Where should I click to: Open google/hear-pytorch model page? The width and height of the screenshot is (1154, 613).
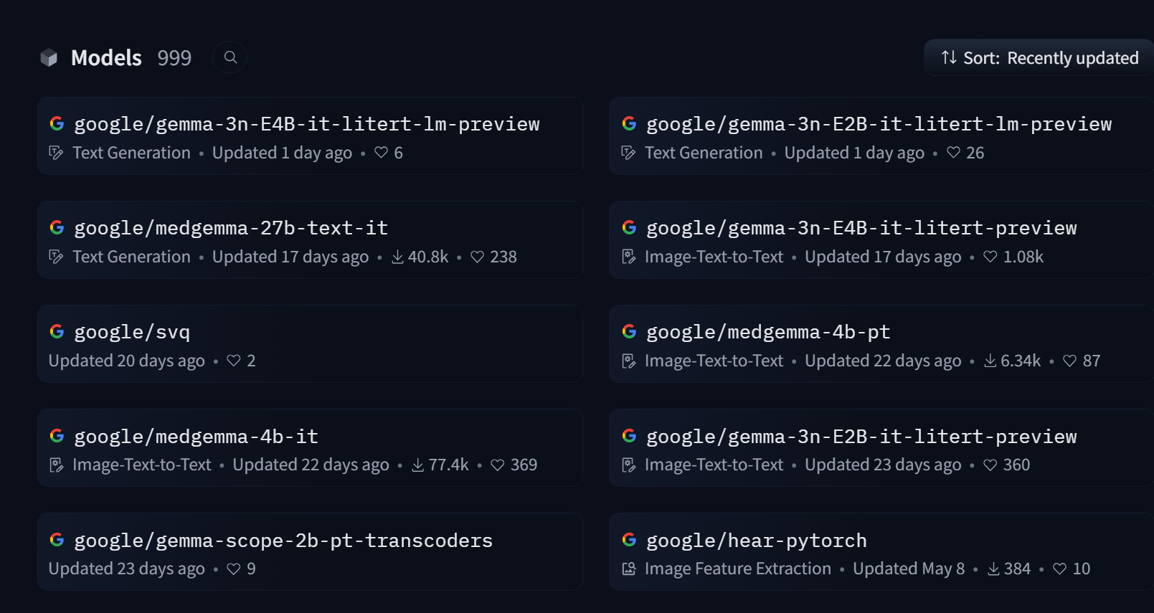coord(756,541)
